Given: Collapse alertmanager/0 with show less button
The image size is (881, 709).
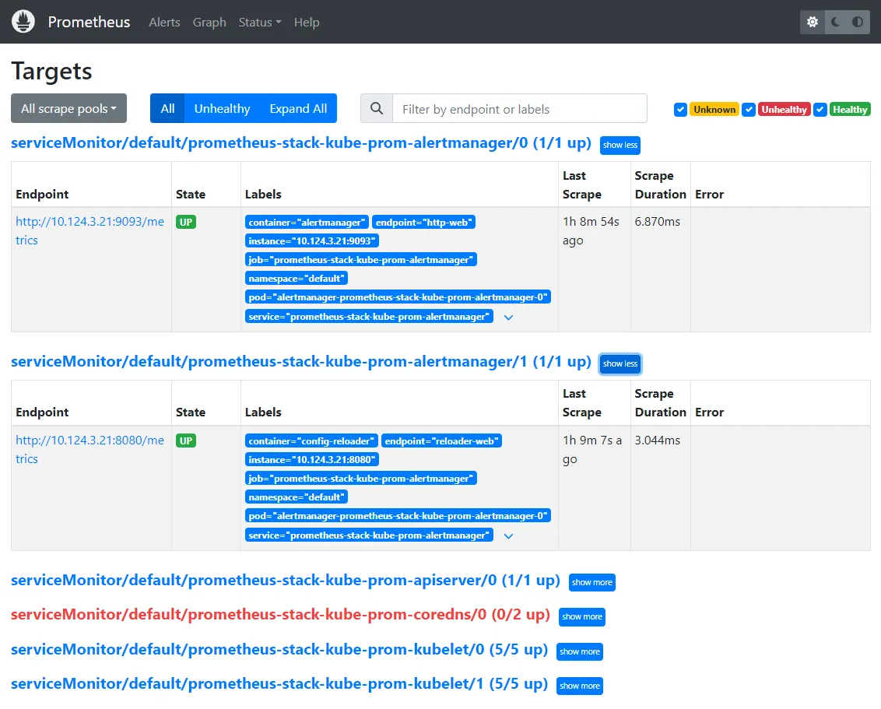Looking at the screenshot, I should 620,145.
